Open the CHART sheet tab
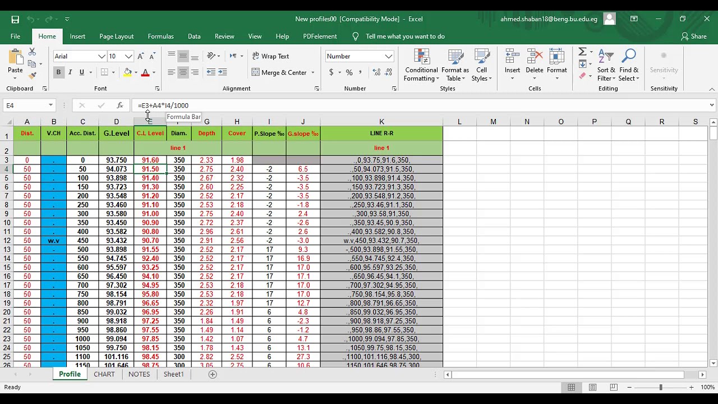The height and width of the screenshot is (404, 718). (104, 374)
